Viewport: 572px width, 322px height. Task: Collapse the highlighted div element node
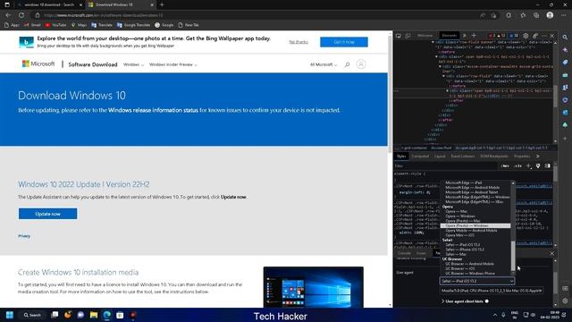pos(447,90)
